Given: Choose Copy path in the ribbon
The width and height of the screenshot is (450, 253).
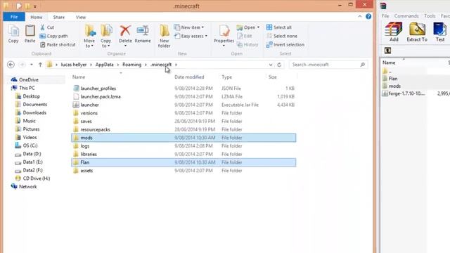Looking at the screenshot, I should point(53,36).
